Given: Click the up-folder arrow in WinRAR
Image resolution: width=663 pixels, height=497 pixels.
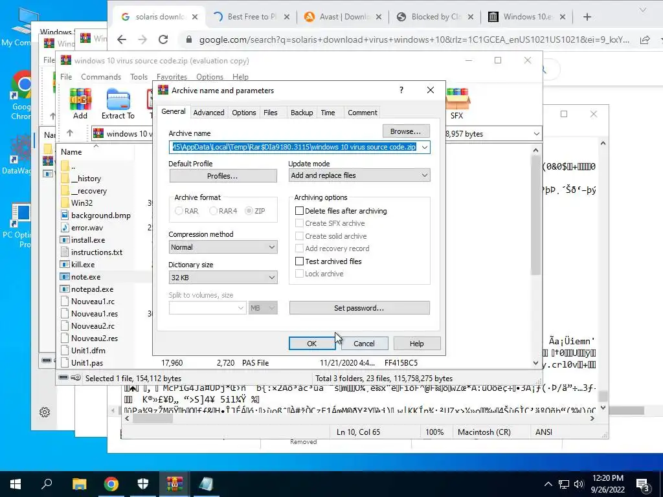Looking at the screenshot, I should point(70,133).
